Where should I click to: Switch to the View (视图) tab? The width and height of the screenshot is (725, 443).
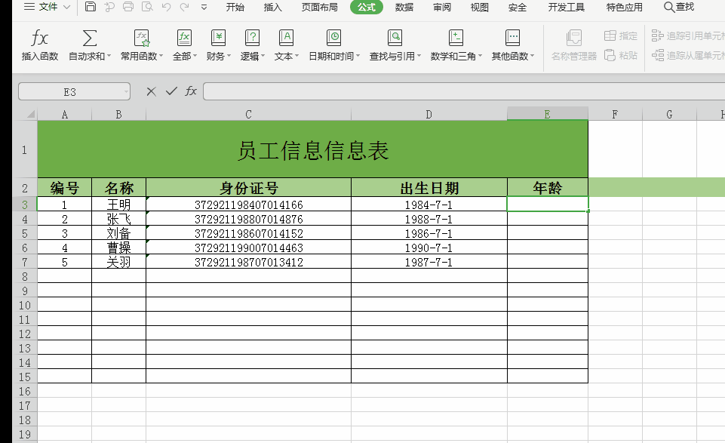click(x=480, y=7)
